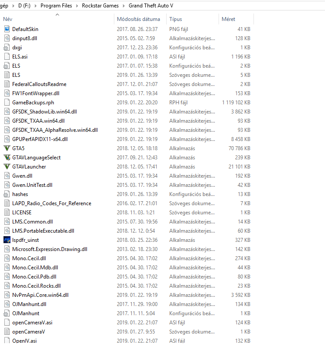Click PNG fájl type of DefaultSkin
The width and height of the screenshot is (325, 344).
pyautogui.click(x=178, y=29)
